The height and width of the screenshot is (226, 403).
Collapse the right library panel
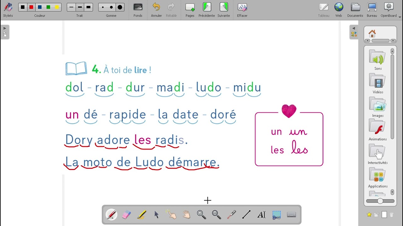click(x=354, y=32)
